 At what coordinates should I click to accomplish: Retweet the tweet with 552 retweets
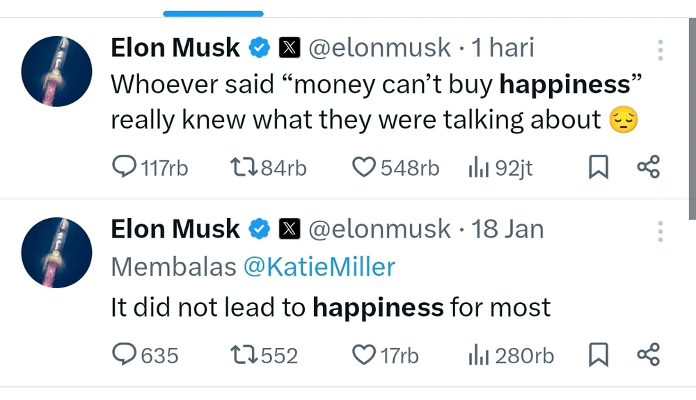[244, 355]
